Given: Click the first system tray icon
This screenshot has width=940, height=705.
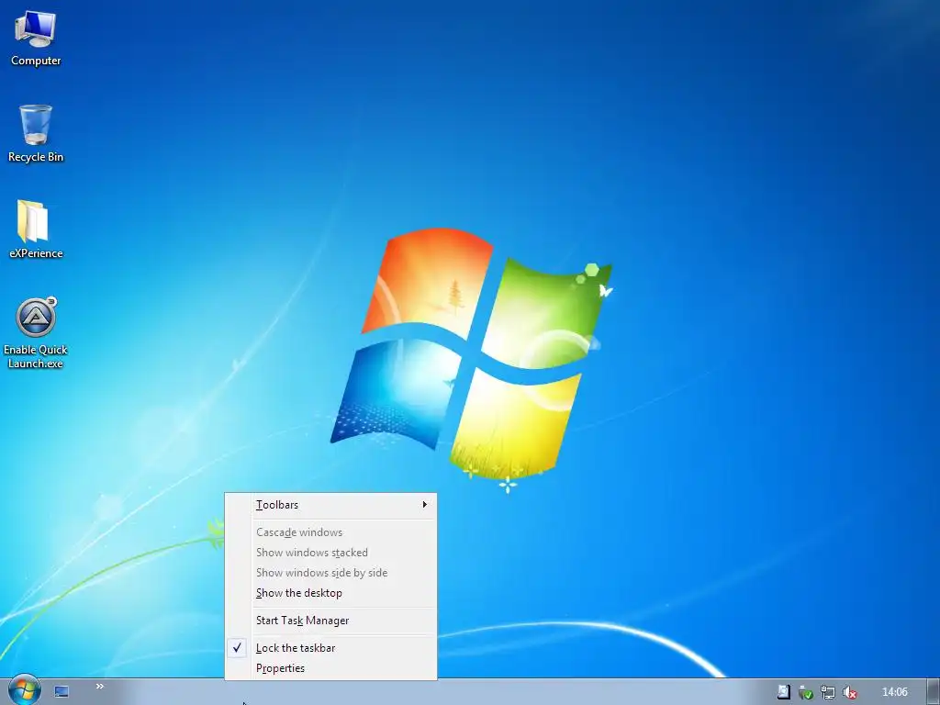Looking at the screenshot, I should tap(783, 692).
